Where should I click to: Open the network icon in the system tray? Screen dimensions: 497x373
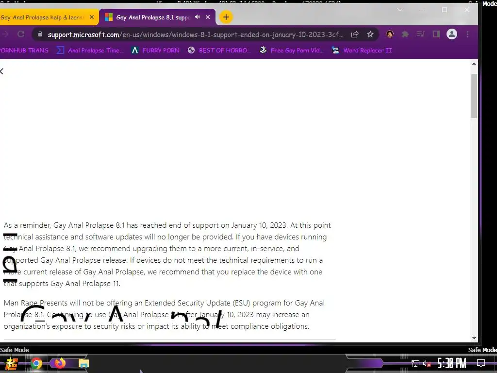coord(415,363)
